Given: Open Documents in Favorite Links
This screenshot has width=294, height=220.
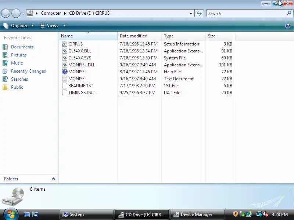Looking at the screenshot, I should click(22, 47).
